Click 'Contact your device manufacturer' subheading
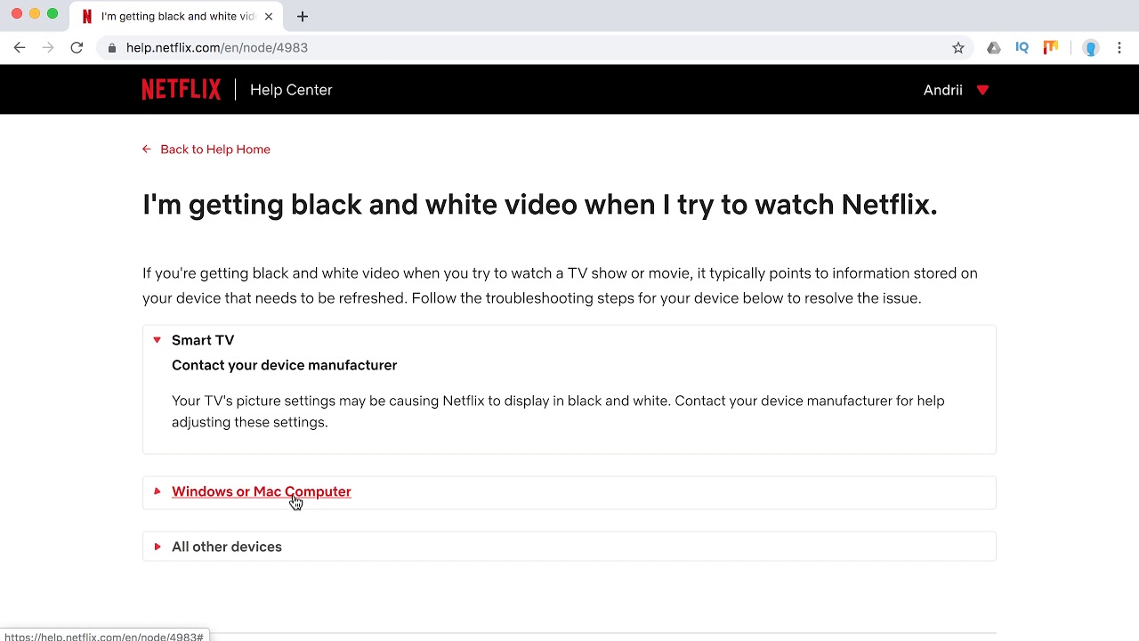This screenshot has width=1139, height=641. click(x=285, y=365)
